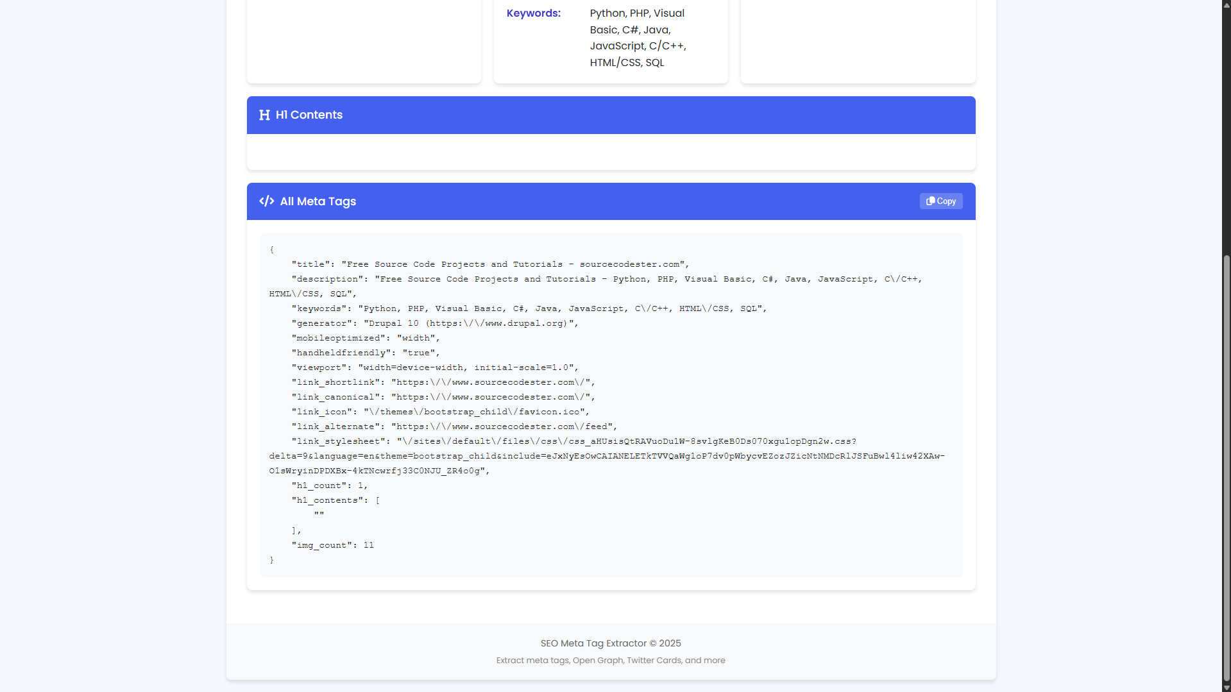The width and height of the screenshot is (1231, 692).
Task: Click the "link_icon" favicon.ico line
Action: (x=441, y=412)
